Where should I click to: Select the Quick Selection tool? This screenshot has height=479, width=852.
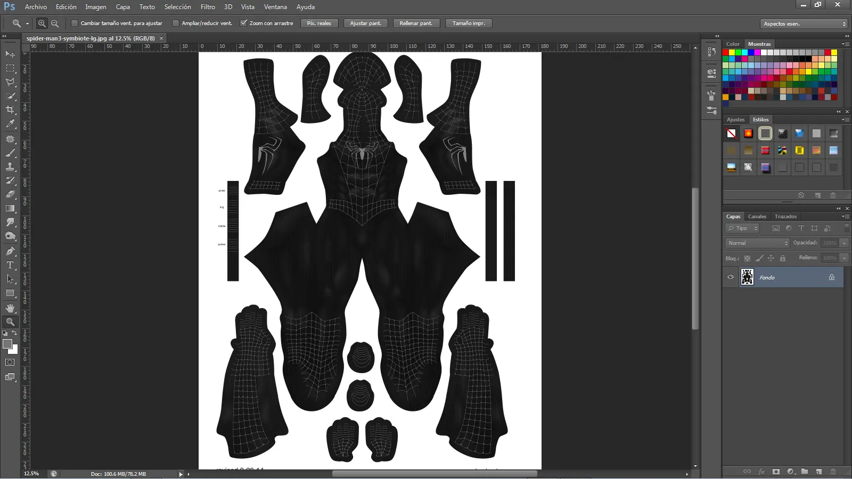click(10, 96)
